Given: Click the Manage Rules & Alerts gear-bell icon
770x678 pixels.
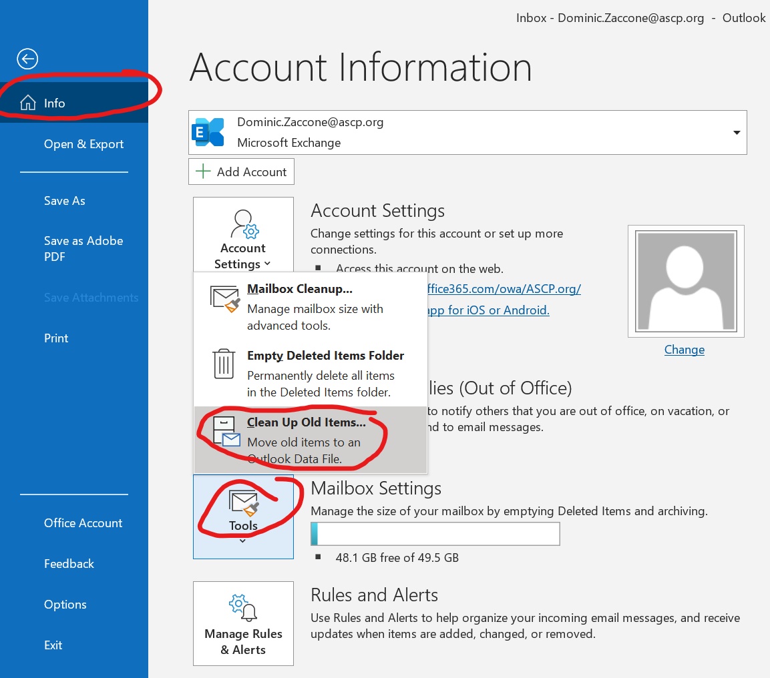Looking at the screenshot, I should click(x=243, y=607).
